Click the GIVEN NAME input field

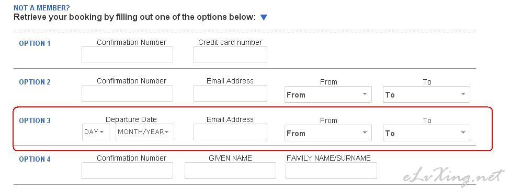pyautogui.click(x=230, y=171)
